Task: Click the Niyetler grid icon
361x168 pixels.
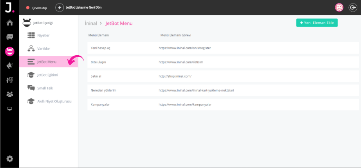Action: coord(31,35)
